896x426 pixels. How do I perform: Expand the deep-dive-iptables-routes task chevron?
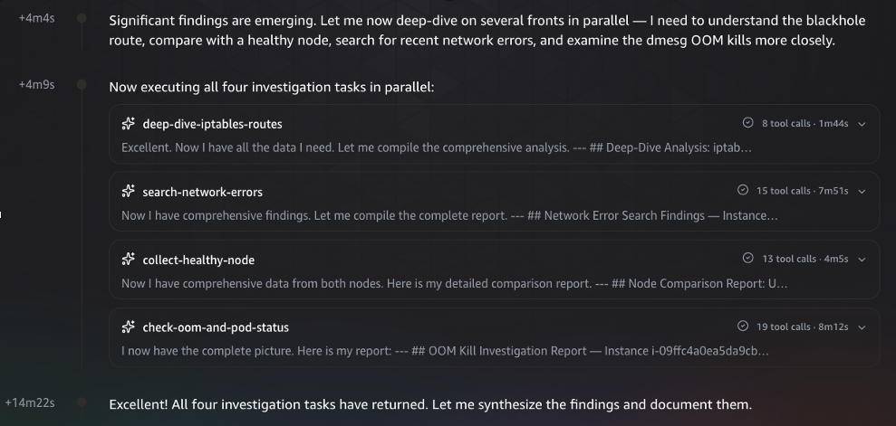(862, 124)
